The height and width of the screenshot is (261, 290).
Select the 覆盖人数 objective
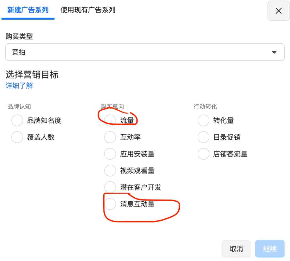click(x=17, y=137)
